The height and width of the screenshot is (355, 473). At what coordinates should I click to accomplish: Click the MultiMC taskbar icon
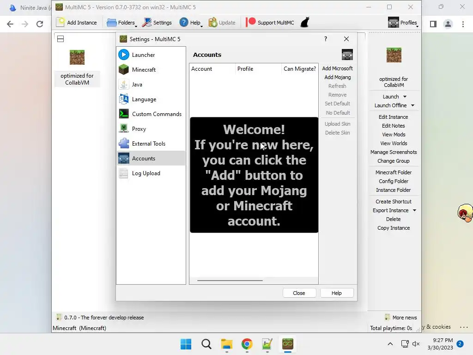click(x=288, y=344)
